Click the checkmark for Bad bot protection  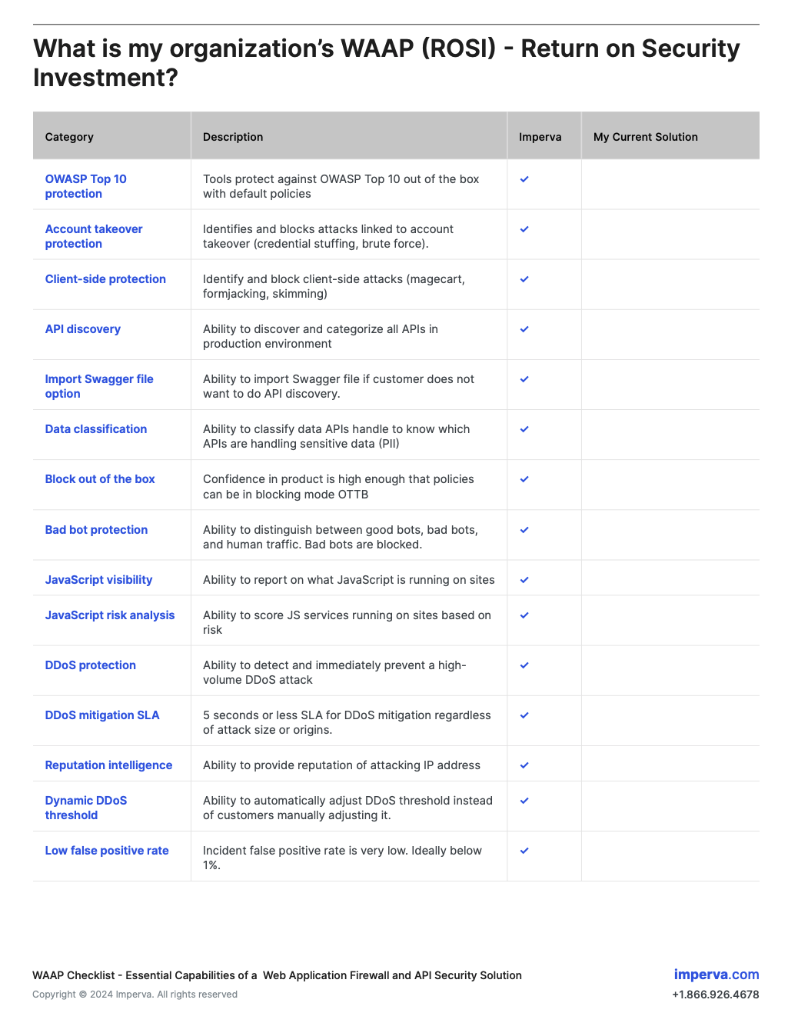click(524, 530)
